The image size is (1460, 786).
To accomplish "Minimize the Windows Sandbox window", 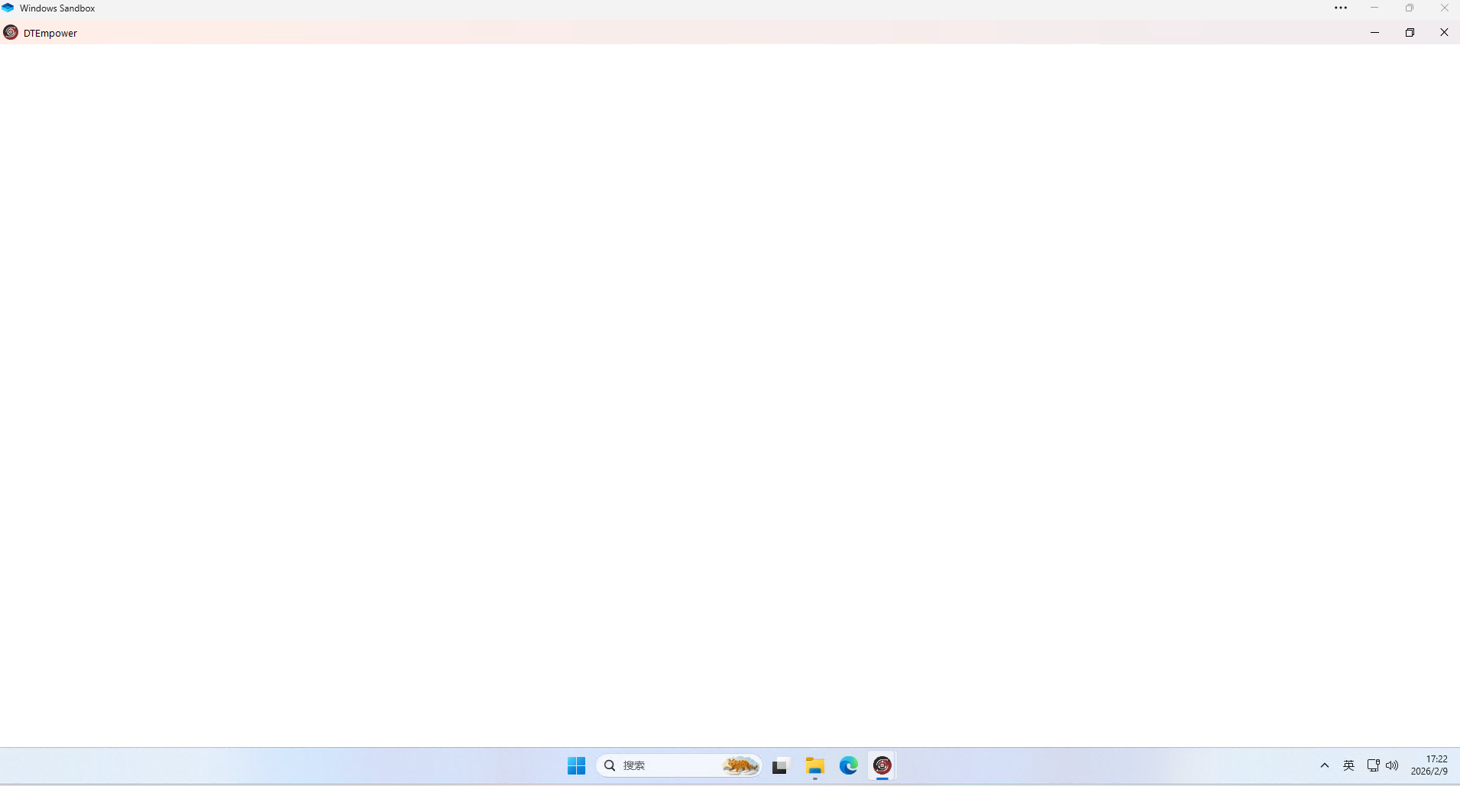I will click(1374, 8).
